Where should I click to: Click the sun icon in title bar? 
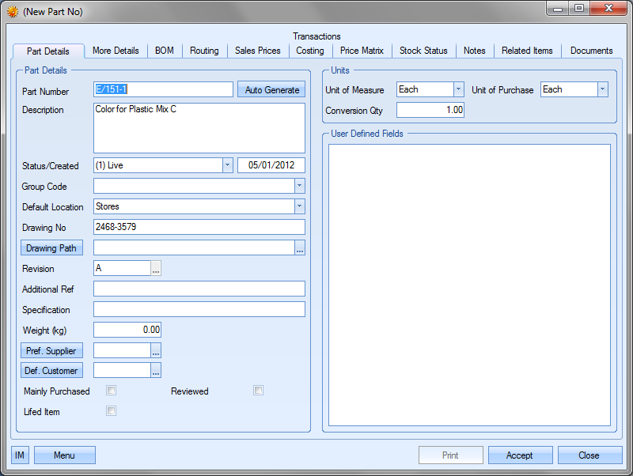[12, 12]
